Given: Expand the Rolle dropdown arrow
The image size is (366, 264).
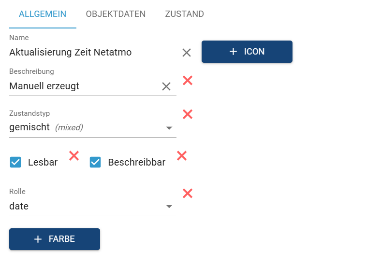Looking at the screenshot, I should click(x=169, y=207).
